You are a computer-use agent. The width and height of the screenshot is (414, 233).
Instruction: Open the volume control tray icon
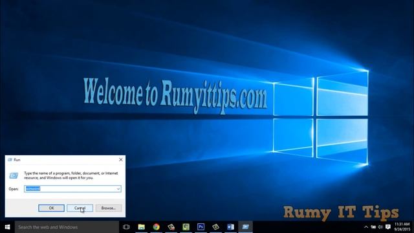tap(380, 227)
